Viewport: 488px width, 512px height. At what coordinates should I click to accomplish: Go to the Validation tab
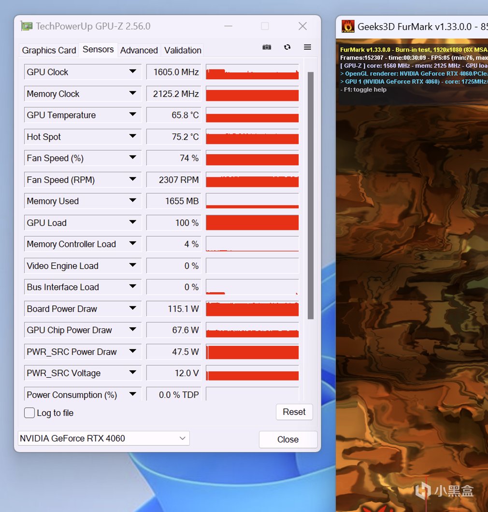(x=183, y=50)
